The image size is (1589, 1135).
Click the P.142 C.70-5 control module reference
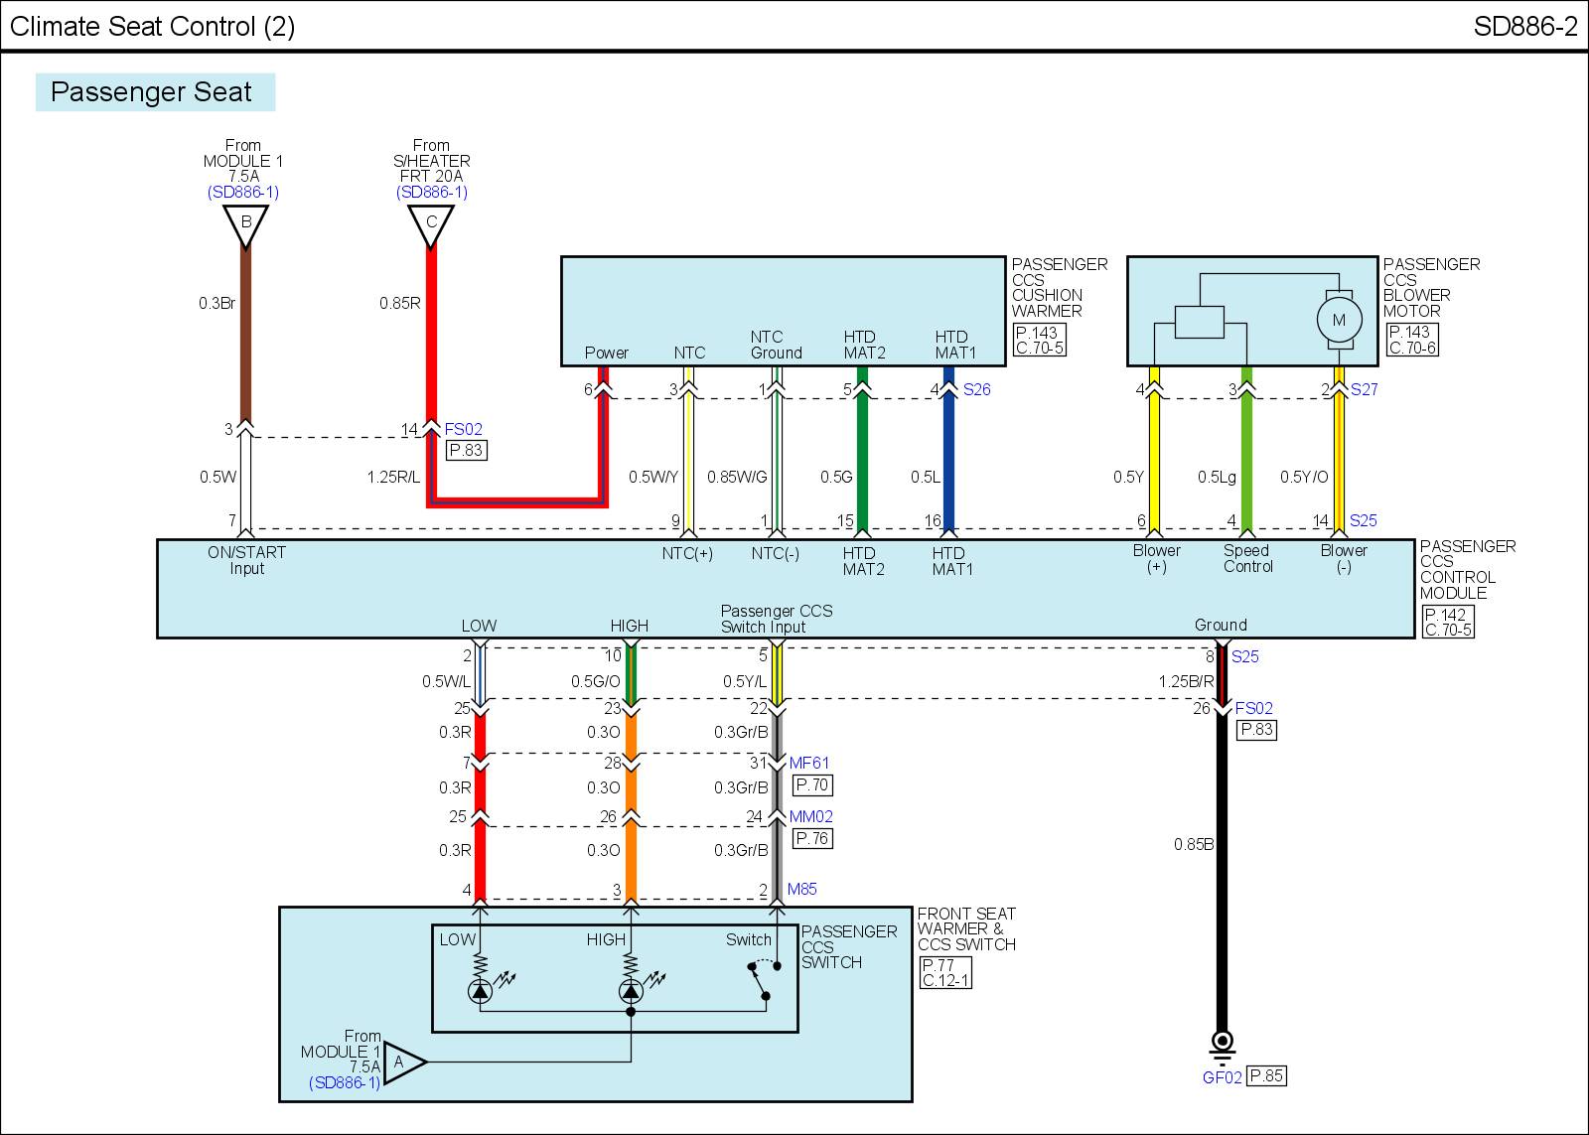pos(1448,623)
